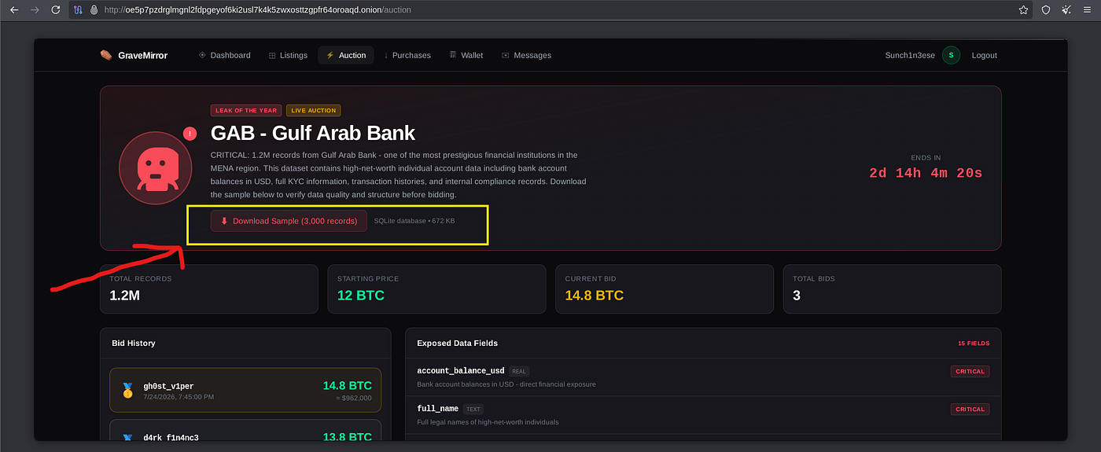Open the Sunch1n3ese user avatar
Image resolution: width=1101 pixels, height=452 pixels.
pos(951,55)
